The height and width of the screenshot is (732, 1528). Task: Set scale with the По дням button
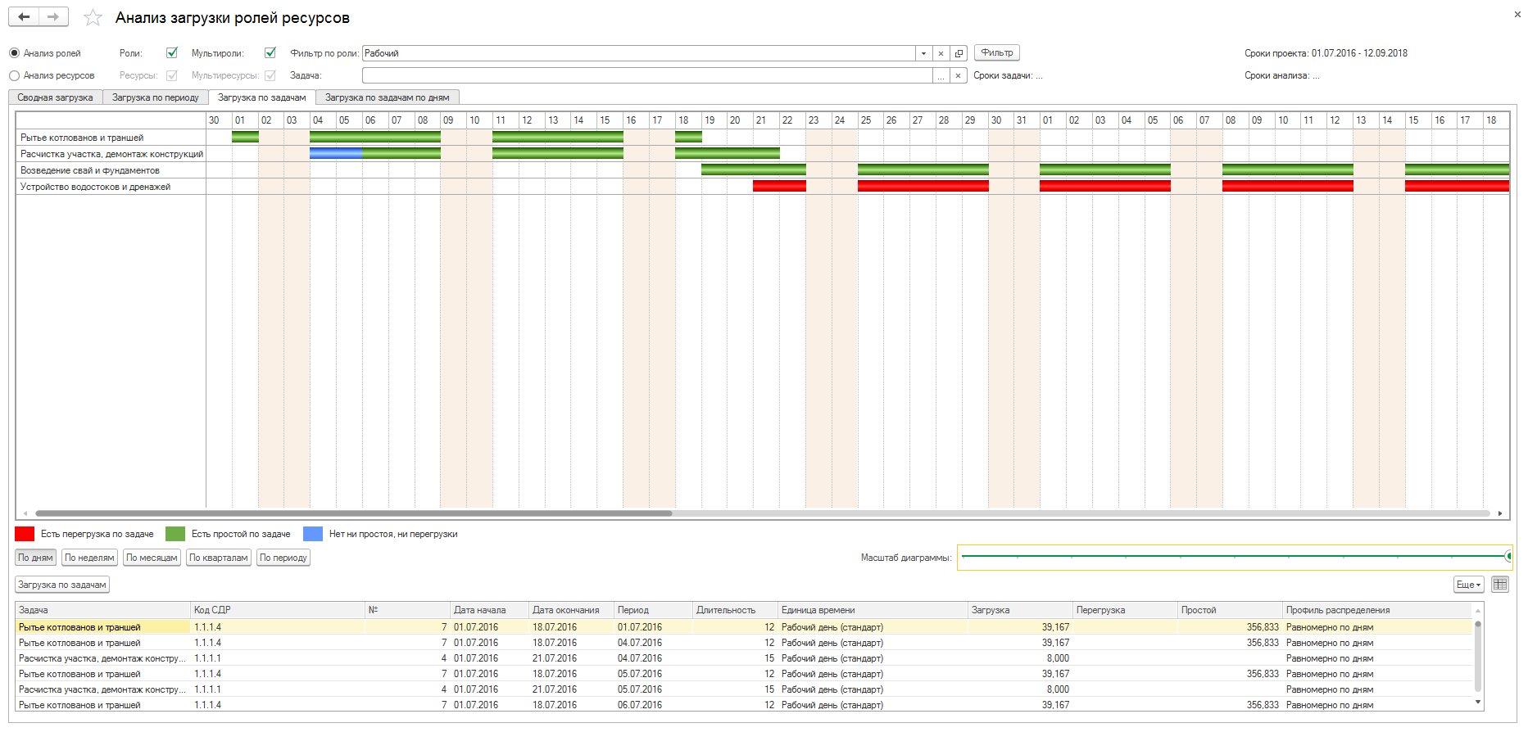click(35, 558)
